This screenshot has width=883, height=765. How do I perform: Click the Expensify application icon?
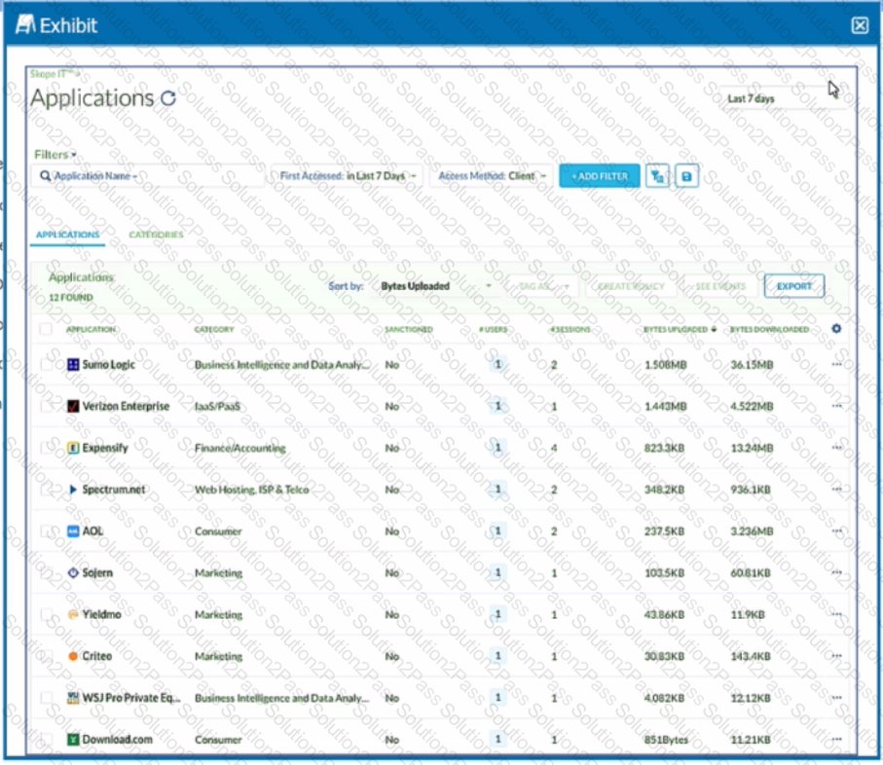click(73, 449)
